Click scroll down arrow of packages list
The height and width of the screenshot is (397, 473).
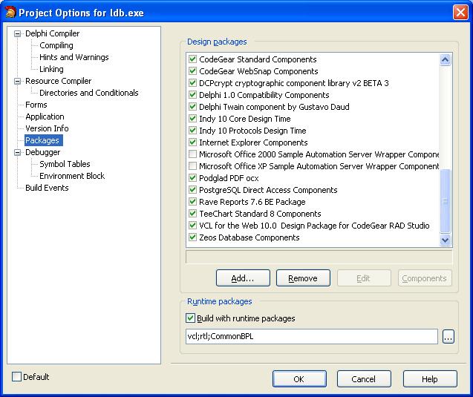(446, 240)
